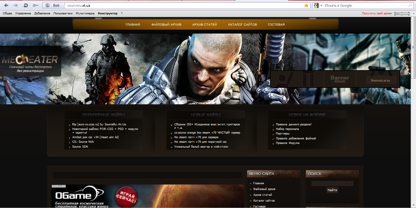The width and height of the screenshot is (416, 208).
Task: Open Новогодний шаблон FOR-CSS + PSD link
Action: [x=105, y=131]
